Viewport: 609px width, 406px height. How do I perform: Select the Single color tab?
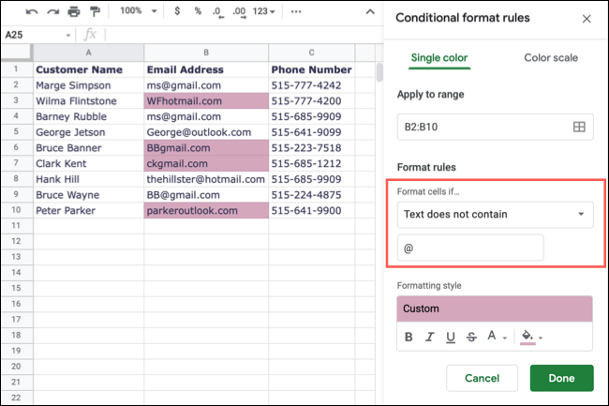coord(439,58)
